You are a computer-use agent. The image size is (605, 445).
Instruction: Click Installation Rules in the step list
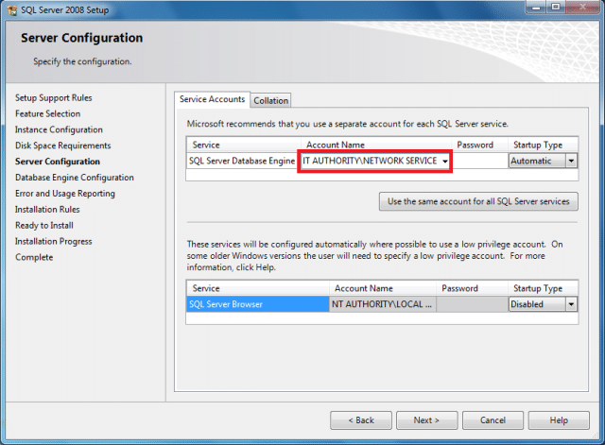click(x=47, y=210)
